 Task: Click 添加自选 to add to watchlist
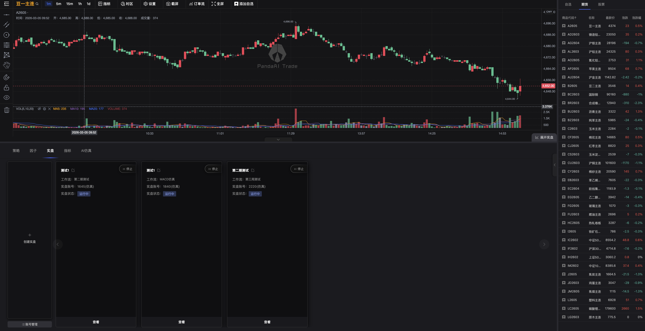pos(244,4)
